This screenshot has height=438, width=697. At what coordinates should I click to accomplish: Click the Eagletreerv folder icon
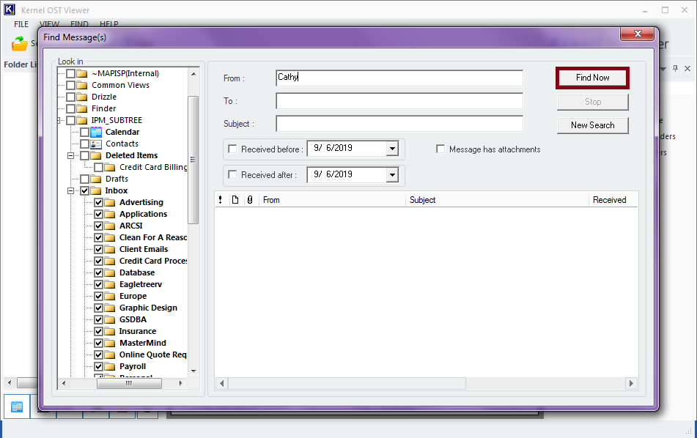click(x=110, y=284)
